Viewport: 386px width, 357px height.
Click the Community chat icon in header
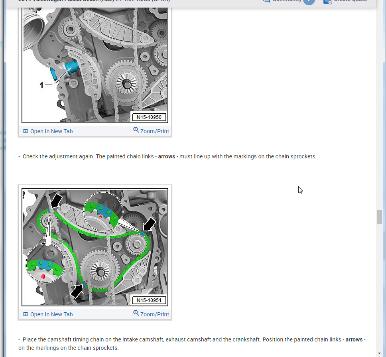click(x=267, y=1)
